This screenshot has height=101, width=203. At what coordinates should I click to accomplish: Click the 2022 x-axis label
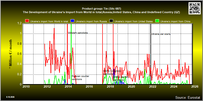coord(153,86)
